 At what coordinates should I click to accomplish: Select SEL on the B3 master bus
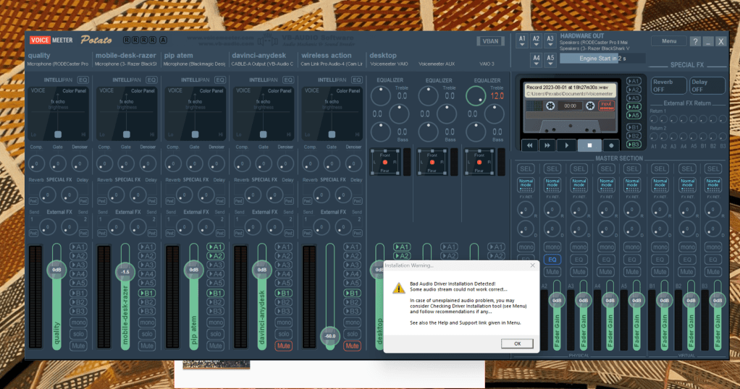[x=713, y=168]
